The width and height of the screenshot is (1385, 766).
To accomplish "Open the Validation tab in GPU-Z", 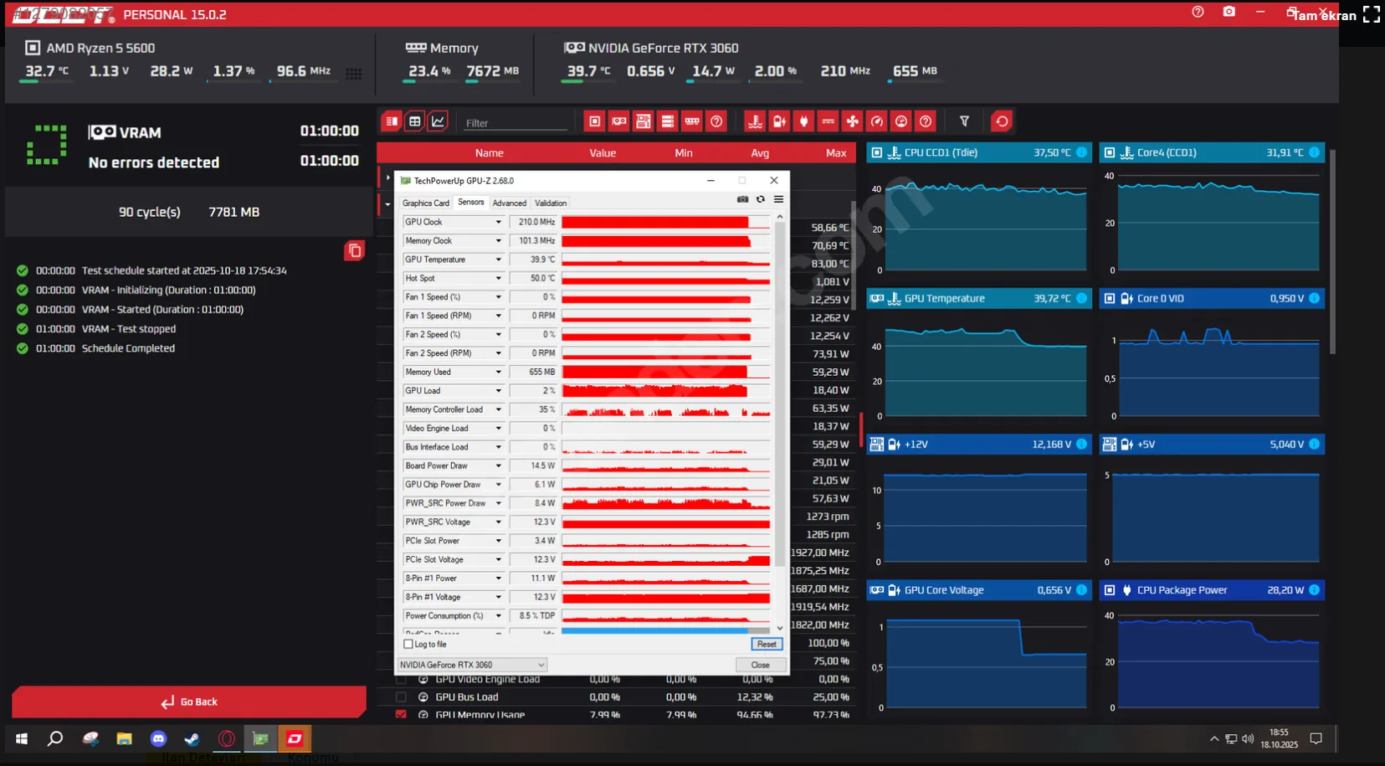I will tap(551, 203).
